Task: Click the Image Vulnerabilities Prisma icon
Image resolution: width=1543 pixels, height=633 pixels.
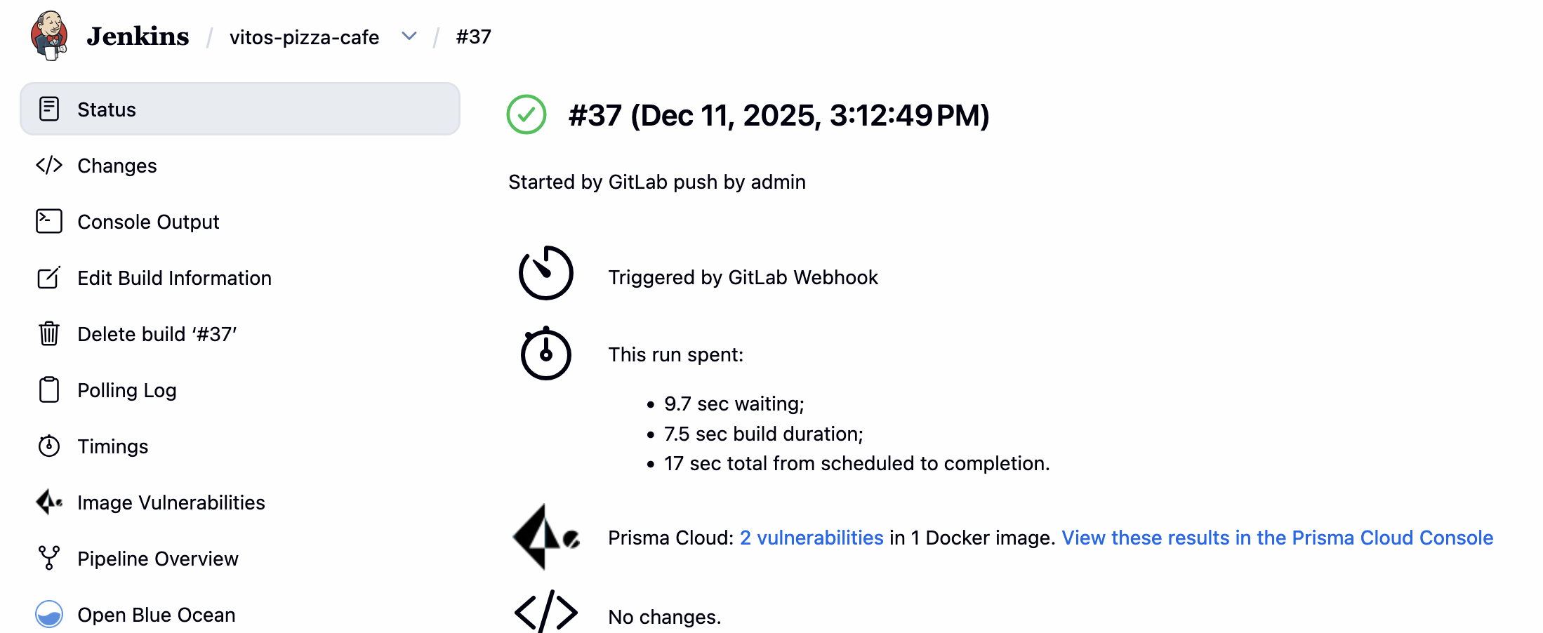Action: coord(49,502)
